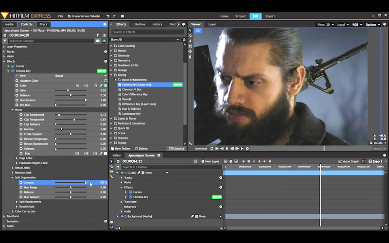This screenshot has width=389, height=243.
Task: Click the Search in Effects field
Action: (x=148, y=32)
